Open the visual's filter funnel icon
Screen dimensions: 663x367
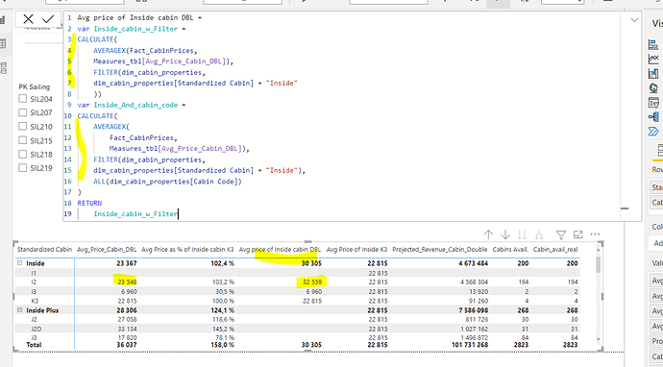[x=561, y=234]
